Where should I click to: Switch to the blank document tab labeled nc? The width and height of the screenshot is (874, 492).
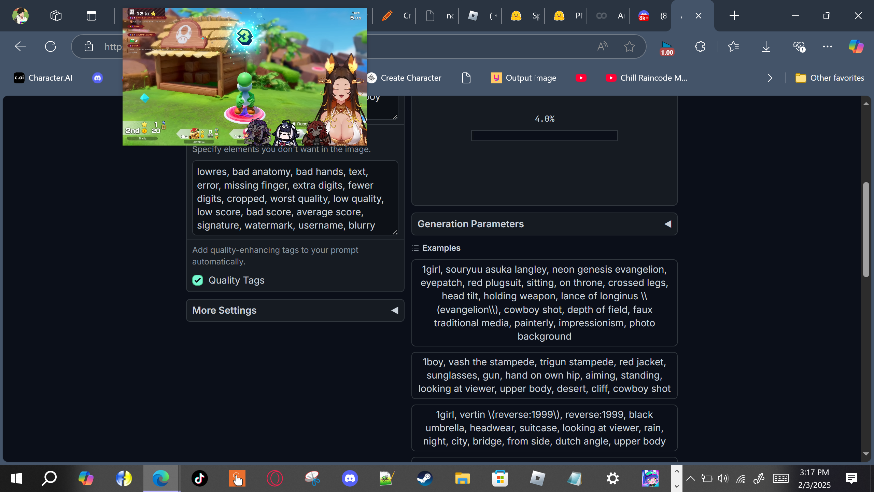(437, 16)
